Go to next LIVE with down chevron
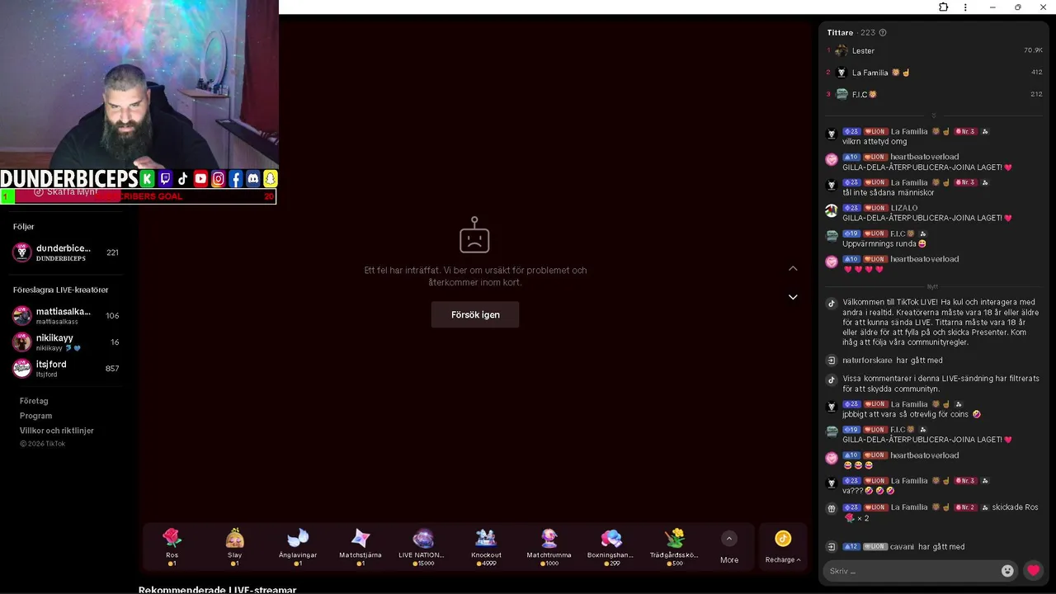Viewport: 1056px width, 594px height. (x=793, y=297)
